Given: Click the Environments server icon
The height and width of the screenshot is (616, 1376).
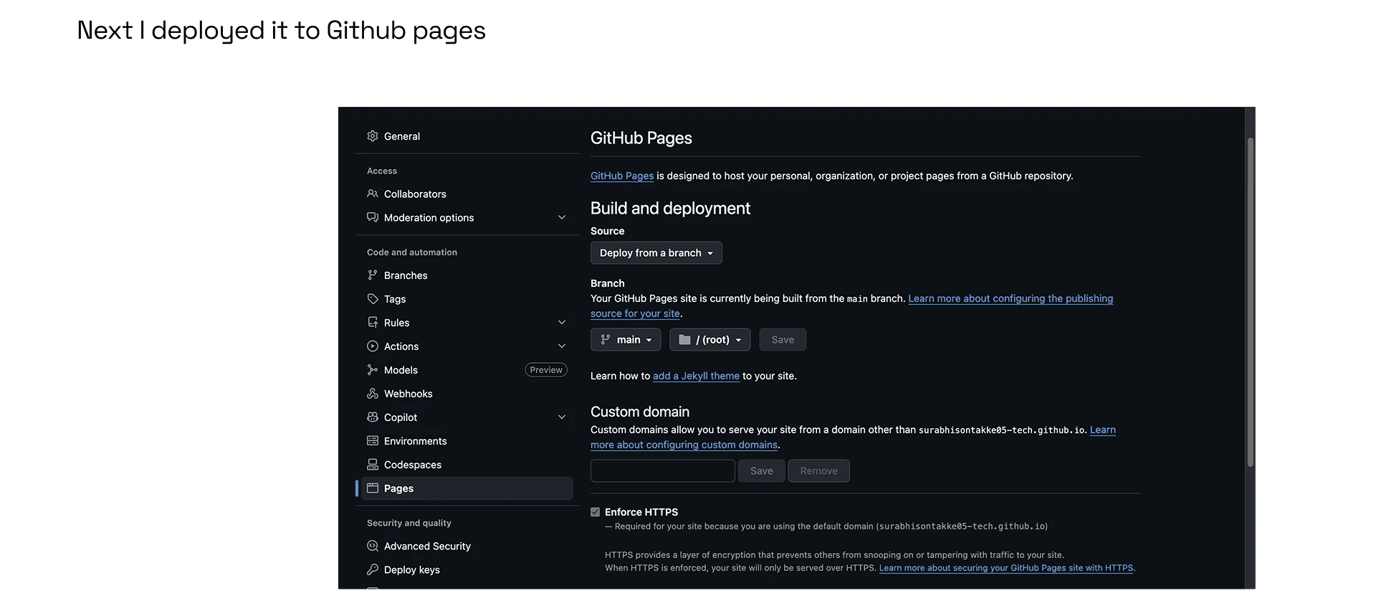Looking at the screenshot, I should tap(373, 440).
